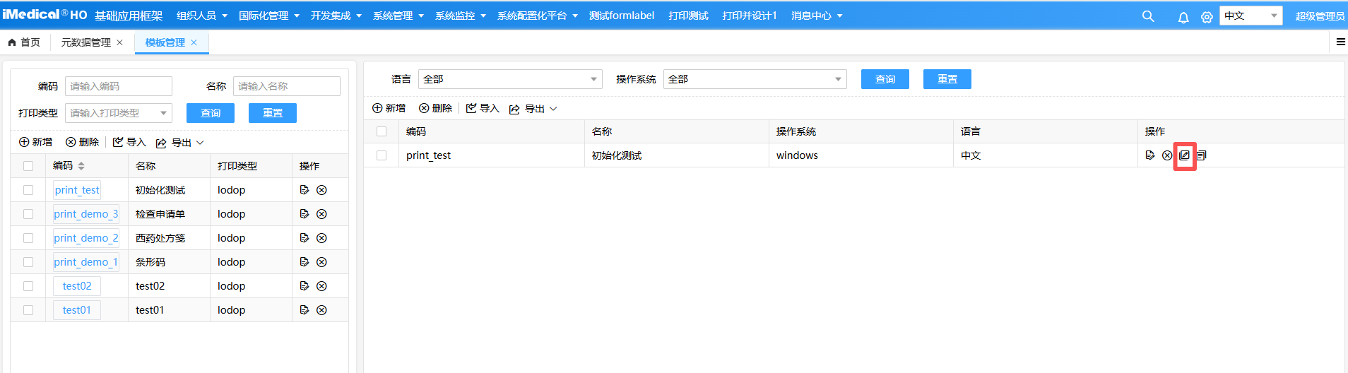Open the settings gear in header
Viewport: 1348px width, 373px height.
pos(1207,17)
